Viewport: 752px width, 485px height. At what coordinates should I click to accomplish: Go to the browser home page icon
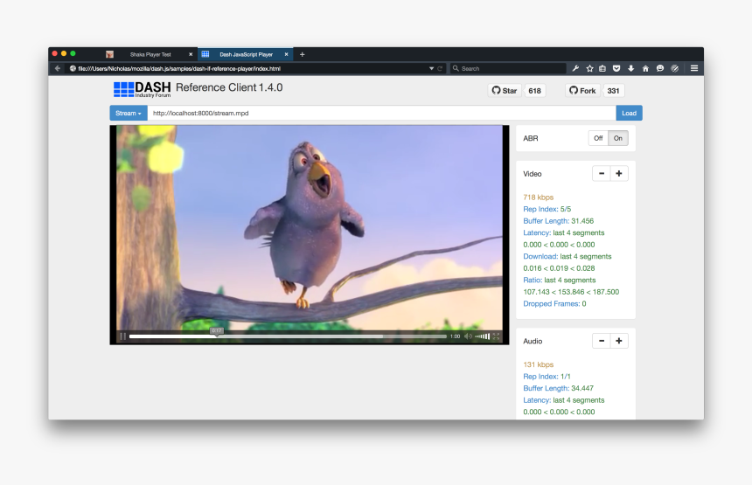(x=645, y=68)
